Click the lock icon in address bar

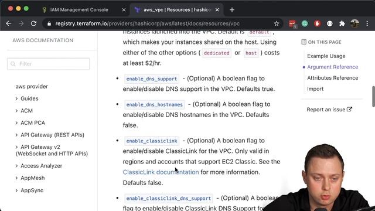click(x=49, y=23)
